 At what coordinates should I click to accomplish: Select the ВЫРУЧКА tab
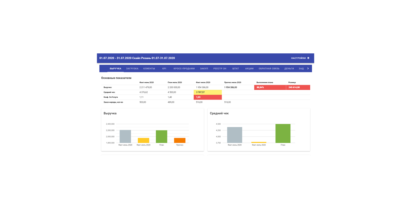click(x=115, y=68)
